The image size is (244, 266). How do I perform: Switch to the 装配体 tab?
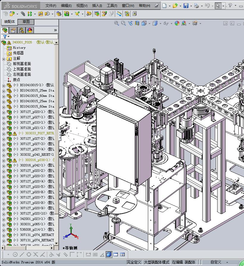point(10,22)
